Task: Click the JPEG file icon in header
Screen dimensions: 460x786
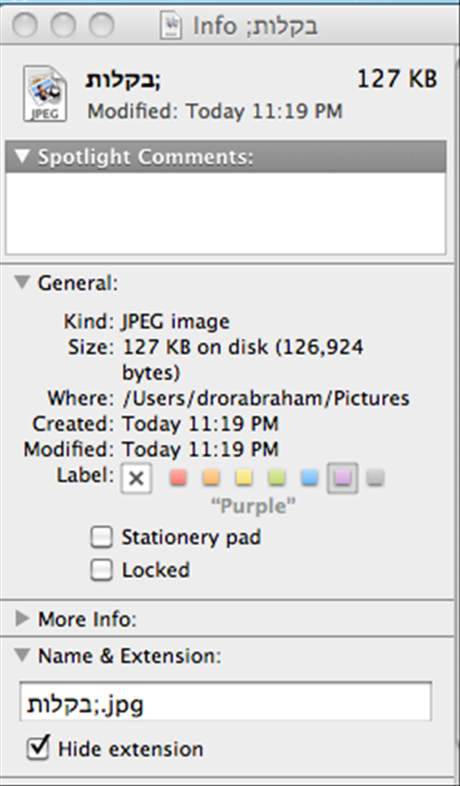Action: [x=45, y=93]
